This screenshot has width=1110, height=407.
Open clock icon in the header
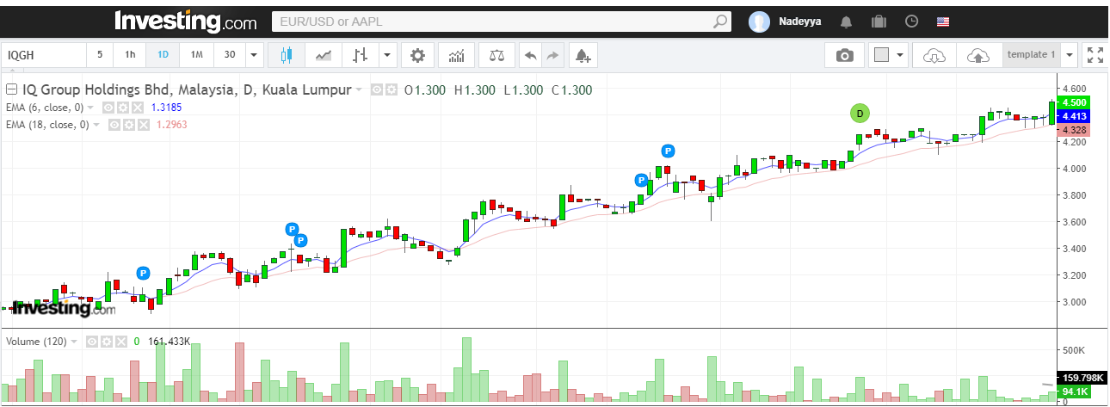click(911, 22)
